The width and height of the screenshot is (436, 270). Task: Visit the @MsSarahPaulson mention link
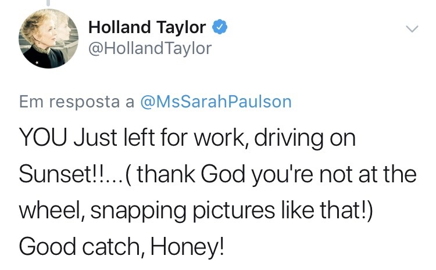click(216, 102)
